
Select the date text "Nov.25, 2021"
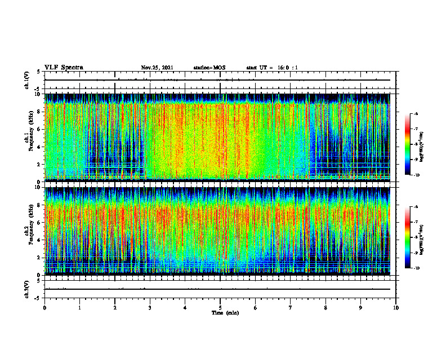(x=157, y=68)
